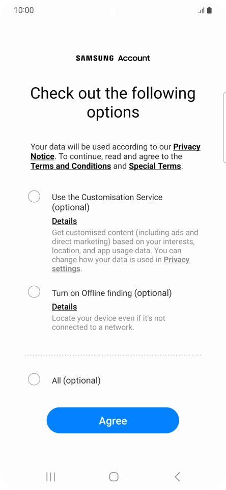
Task: Open the Special Terms link
Action: [155, 166]
